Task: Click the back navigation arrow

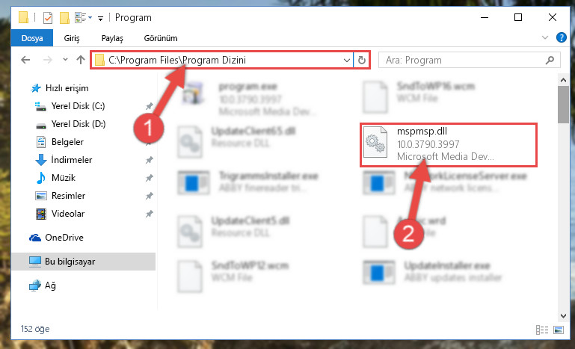Action: coord(25,60)
